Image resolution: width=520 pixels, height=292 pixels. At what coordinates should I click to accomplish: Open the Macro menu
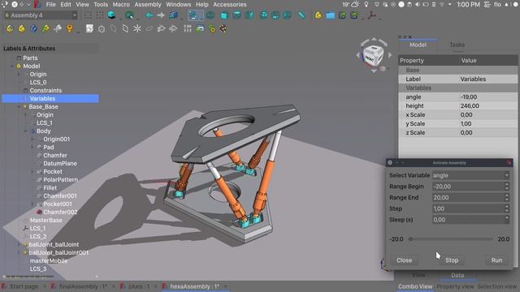tap(121, 4)
